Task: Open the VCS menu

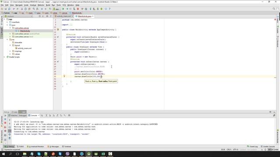Action: click(64, 5)
